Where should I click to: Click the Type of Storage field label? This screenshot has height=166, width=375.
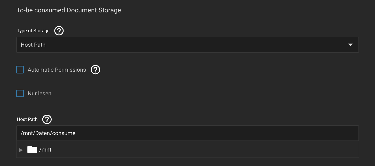click(33, 31)
